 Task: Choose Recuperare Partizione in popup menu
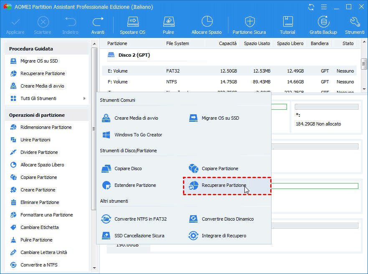click(227, 186)
